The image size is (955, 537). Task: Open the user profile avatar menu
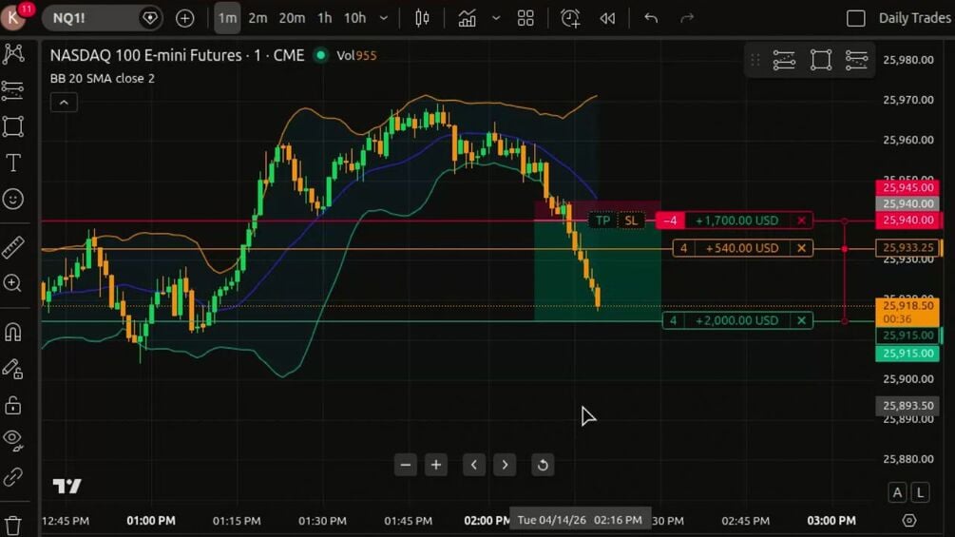[13, 17]
